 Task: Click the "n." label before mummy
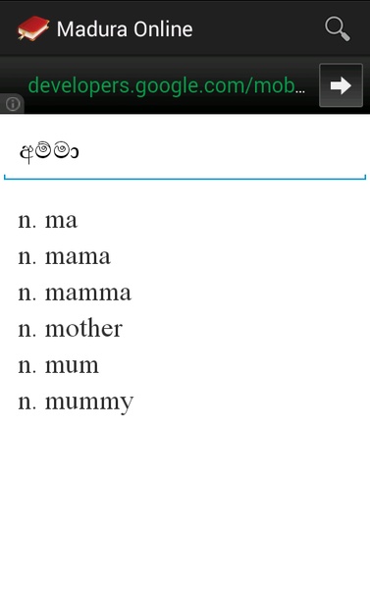(x=27, y=402)
